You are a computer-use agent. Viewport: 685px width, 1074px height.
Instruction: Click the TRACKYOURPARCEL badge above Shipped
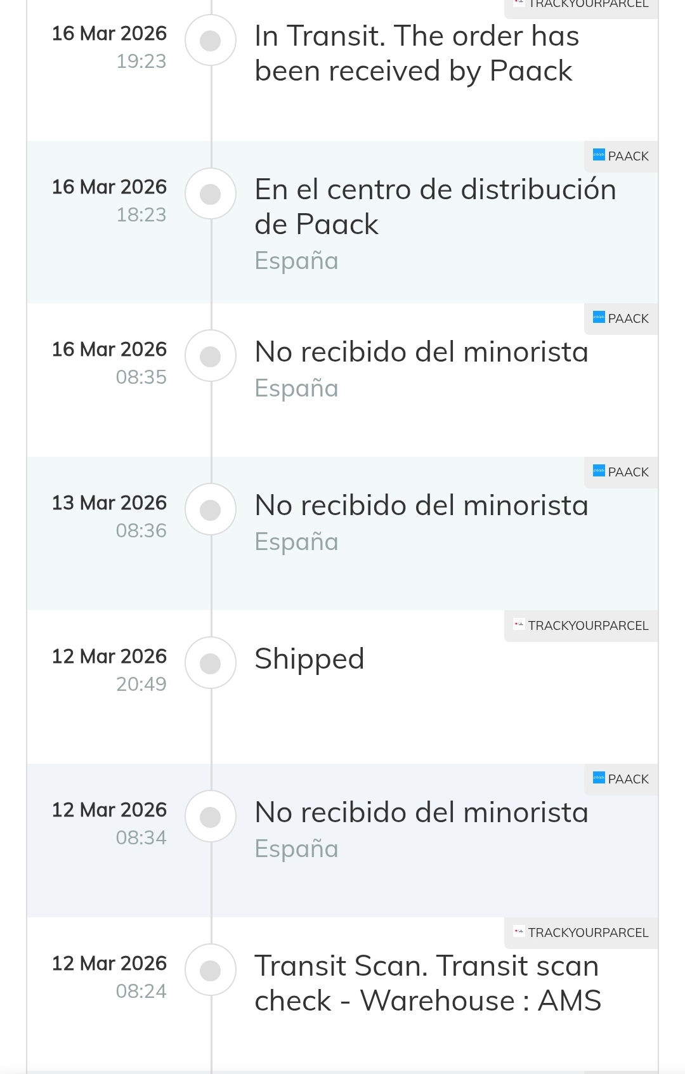click(x=581, y=625)
